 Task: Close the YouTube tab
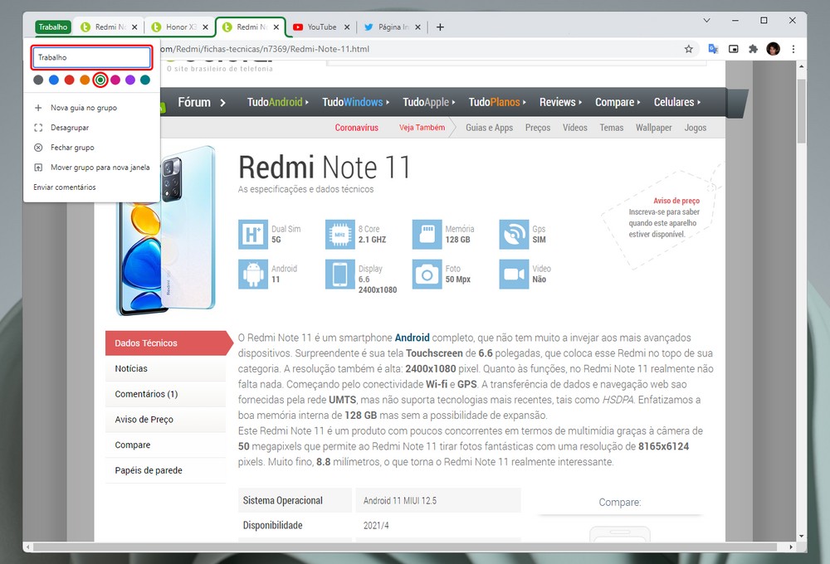tap(347, 27)
